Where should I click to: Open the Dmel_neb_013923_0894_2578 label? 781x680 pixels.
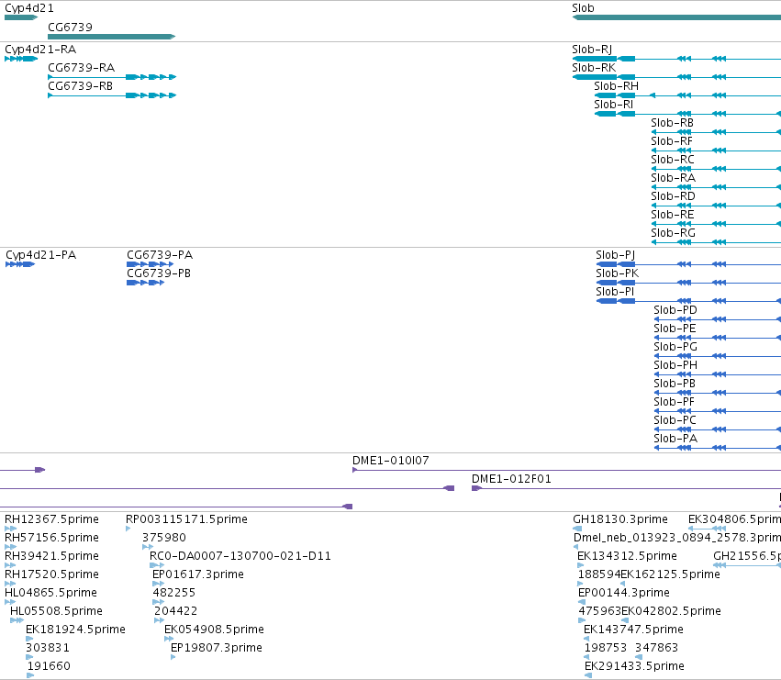point(677,538)
